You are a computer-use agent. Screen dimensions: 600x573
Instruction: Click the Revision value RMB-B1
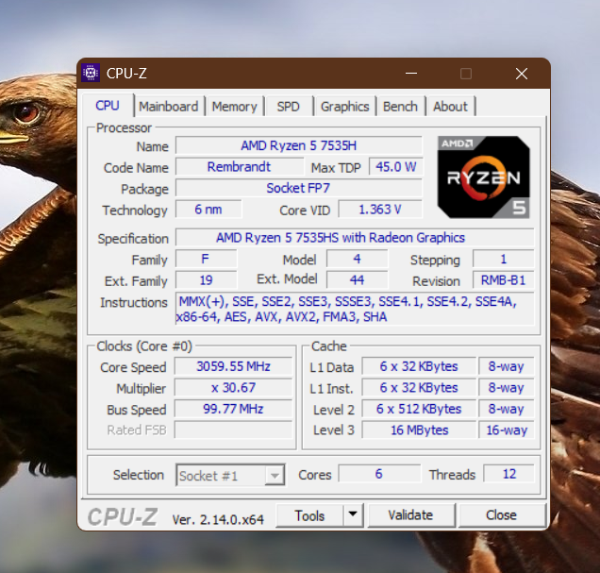[x=503, y=280]
